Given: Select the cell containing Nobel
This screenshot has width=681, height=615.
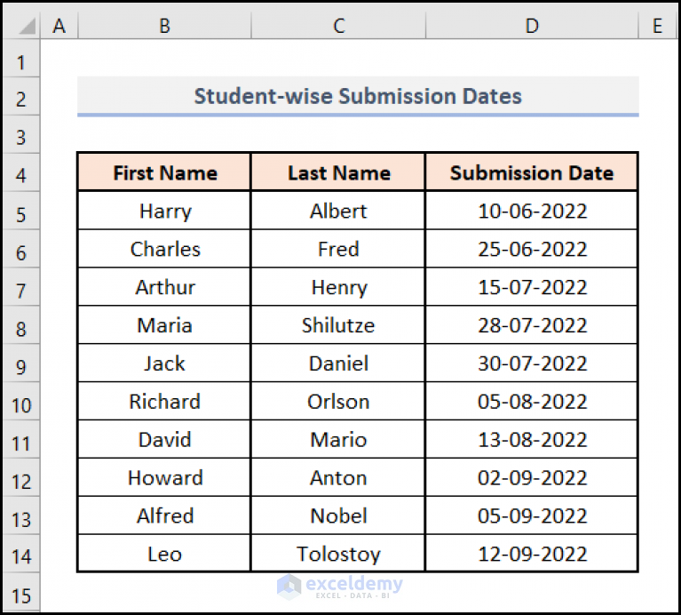Looking at the screenshot, I should point(338,515).
